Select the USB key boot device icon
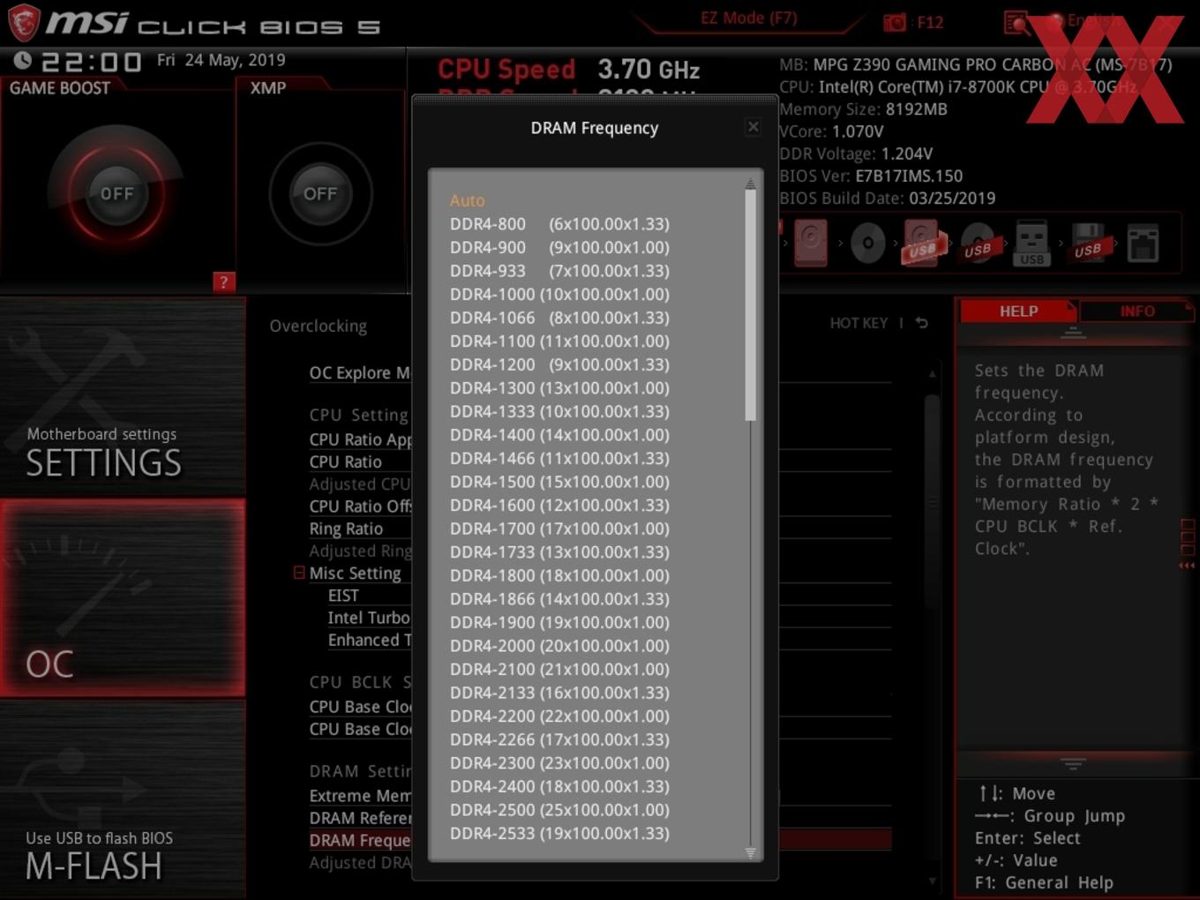Viewport: 1200px width, 900px height. coord(1031,243)
